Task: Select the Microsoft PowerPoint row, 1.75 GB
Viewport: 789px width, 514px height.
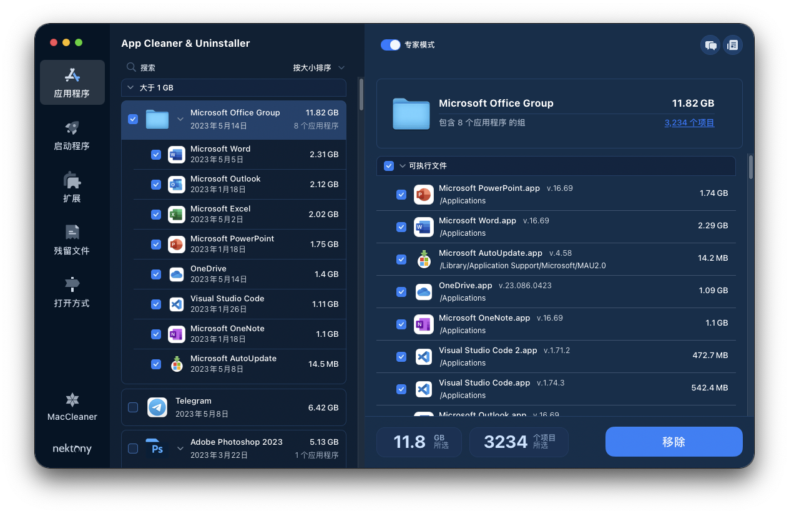Action: point(240,245)
